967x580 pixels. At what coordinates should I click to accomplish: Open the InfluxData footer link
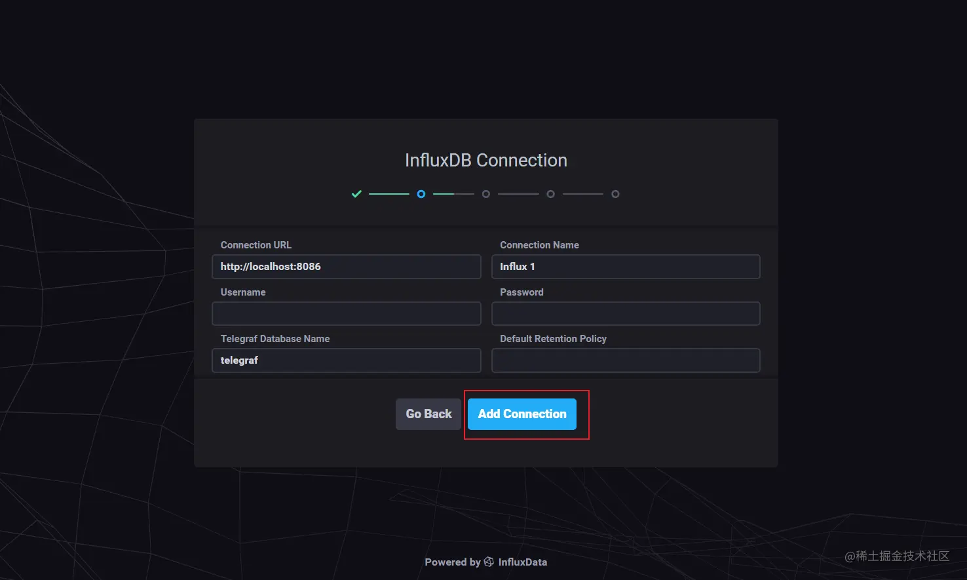coord(522,562)
